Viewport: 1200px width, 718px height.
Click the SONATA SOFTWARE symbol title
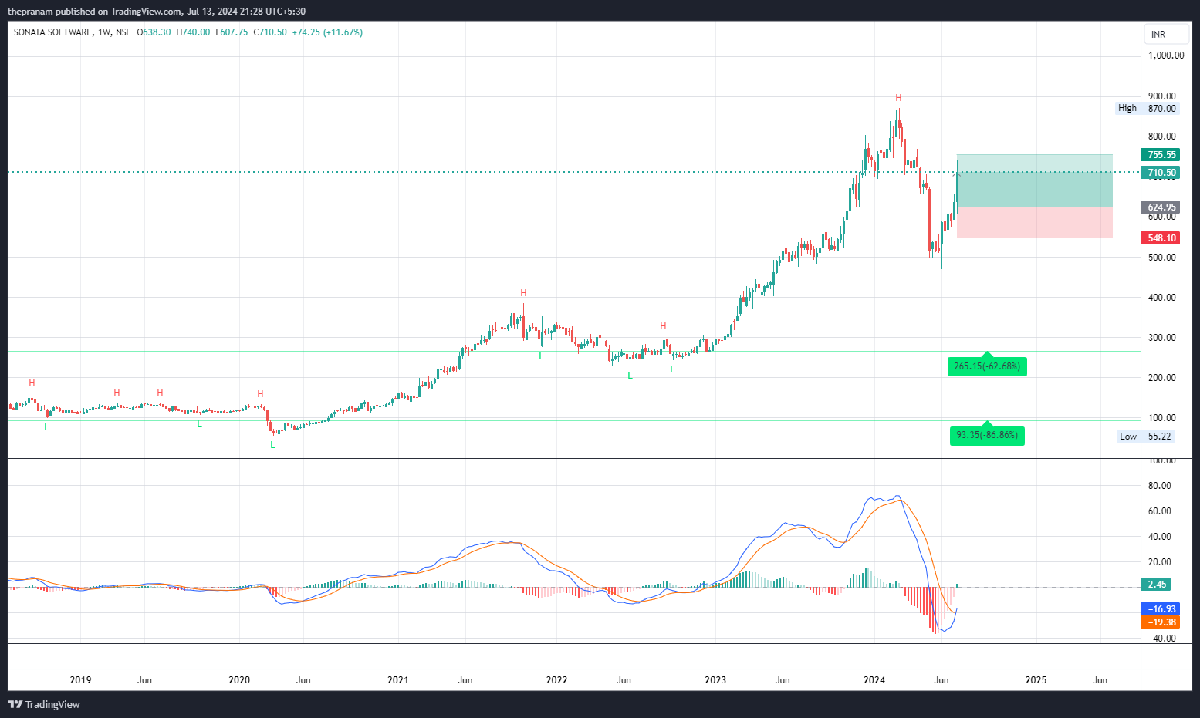pos(52,32)
